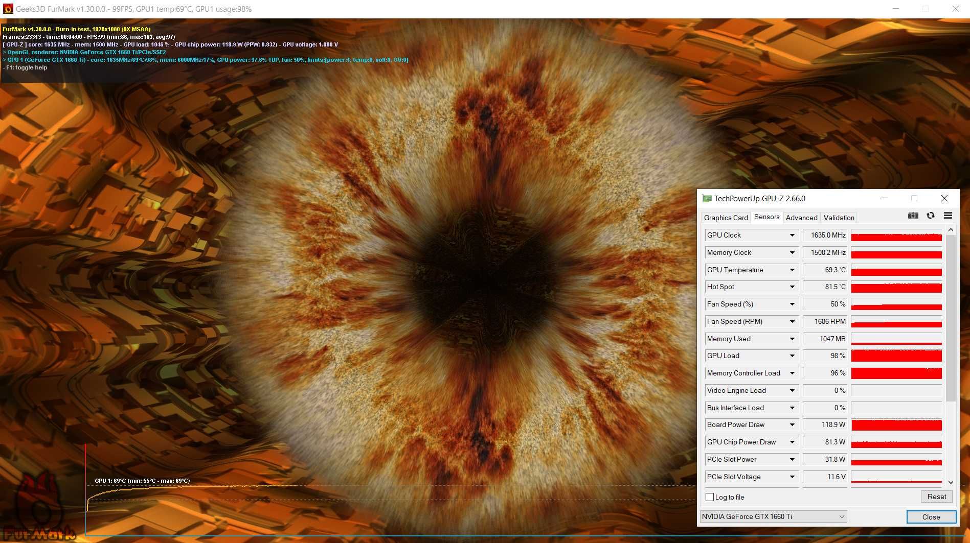
Task: Minimize the GPU-Z window
Action: tap(885, 198)
